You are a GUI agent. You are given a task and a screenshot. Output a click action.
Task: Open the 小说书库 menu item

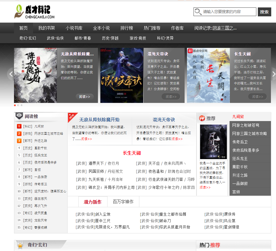[74, 28]
